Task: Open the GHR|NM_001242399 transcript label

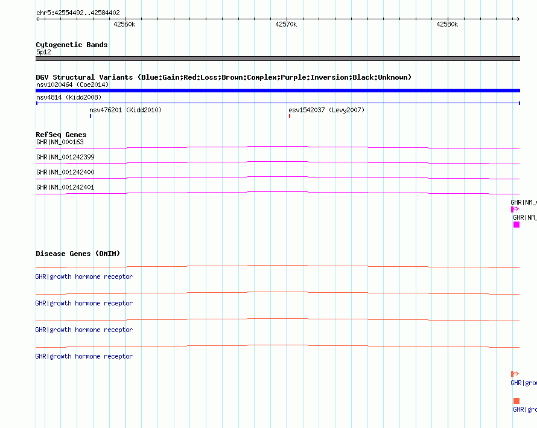Action: pyautogui.click(x=65, y=158)
